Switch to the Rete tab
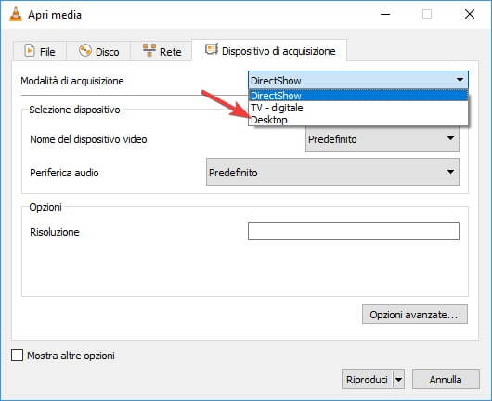This screenshot has width=492, height=401. (162, 51)
